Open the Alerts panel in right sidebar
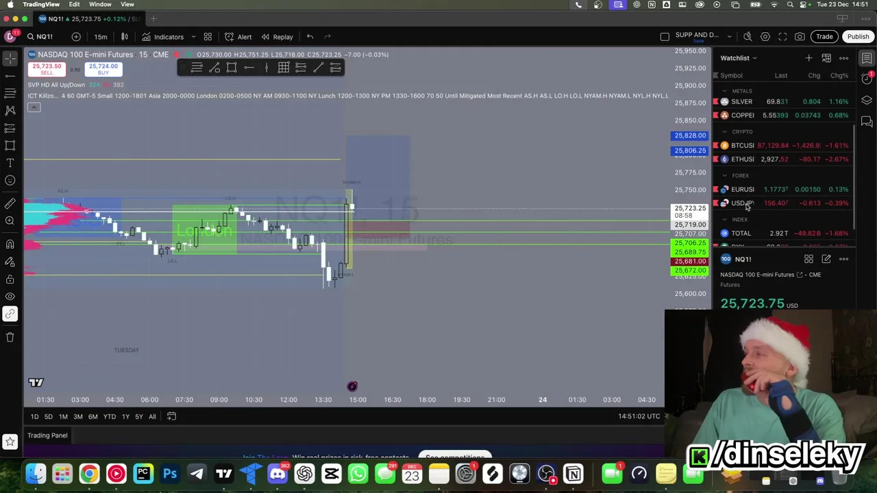The width and height of the screenshot is (877, 493). 867,79
